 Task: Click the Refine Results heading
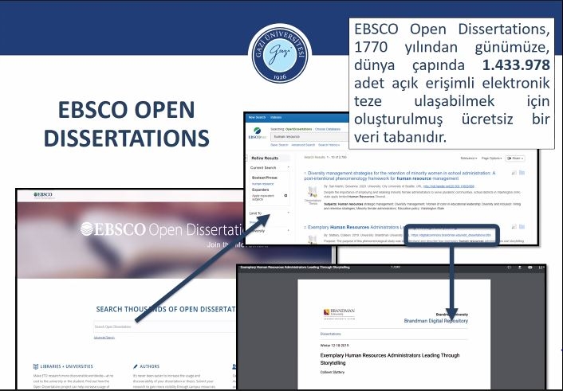click(265, 158)
